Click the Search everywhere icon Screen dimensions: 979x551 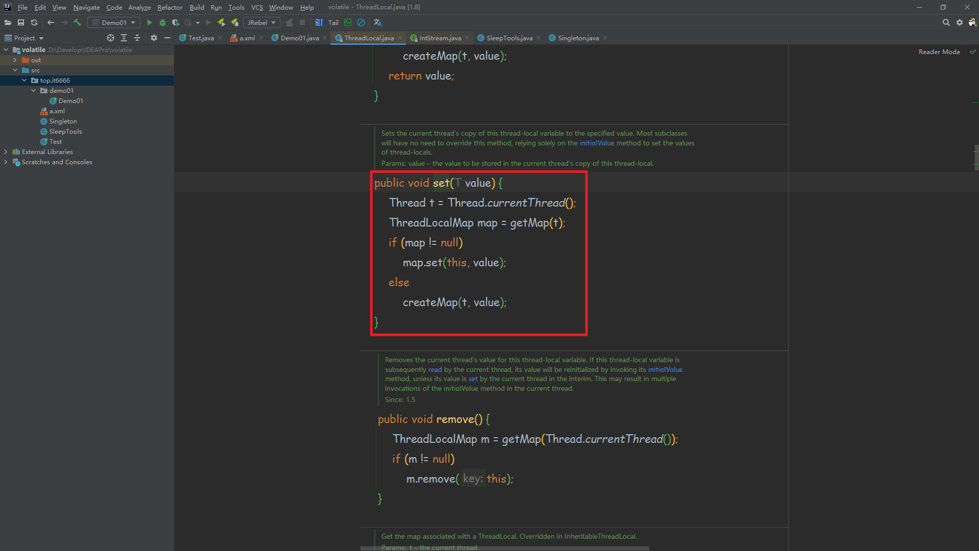pyautogui.click(x=946, y=22)
